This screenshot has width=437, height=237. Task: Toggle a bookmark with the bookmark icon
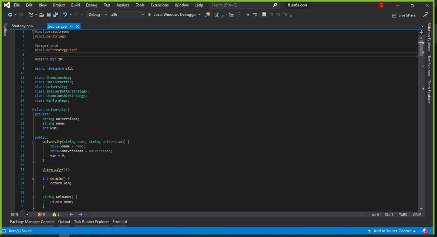tap(264, 15)
